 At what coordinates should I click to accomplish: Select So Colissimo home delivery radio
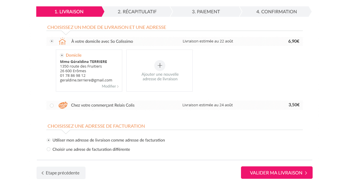(52, 41)
